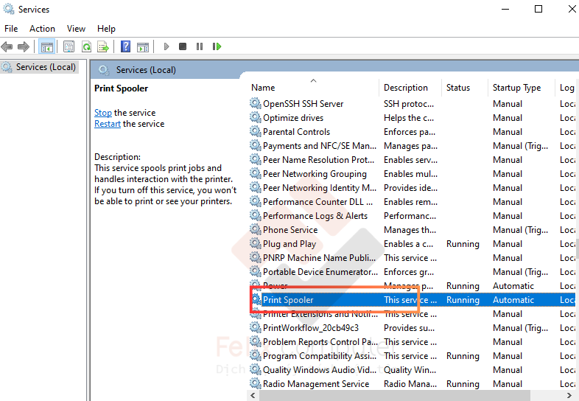Open the File menu

pyautogui.click(x=11, y=28)
